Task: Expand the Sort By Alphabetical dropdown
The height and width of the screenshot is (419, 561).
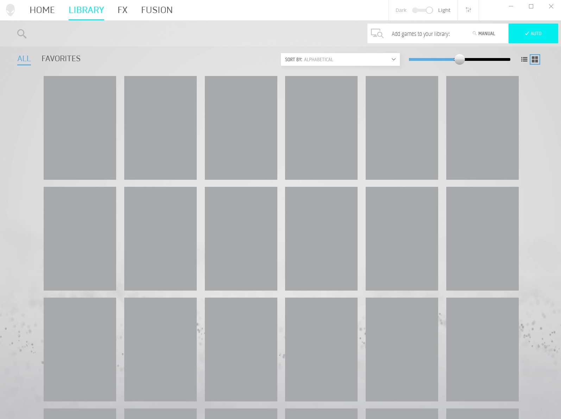Action: coord(340,59)
